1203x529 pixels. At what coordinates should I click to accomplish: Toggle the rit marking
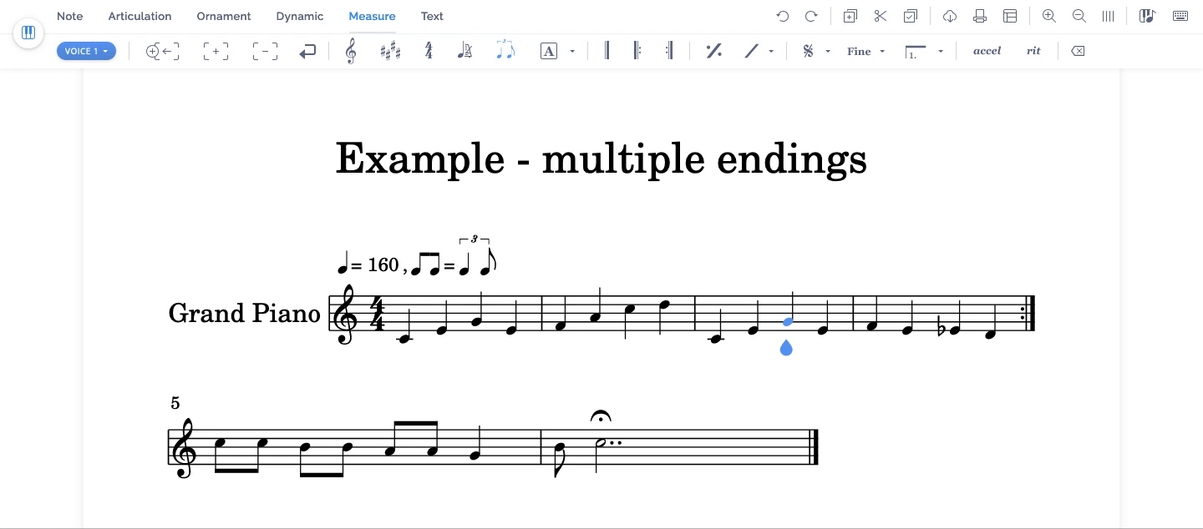tap(1033, 51)
